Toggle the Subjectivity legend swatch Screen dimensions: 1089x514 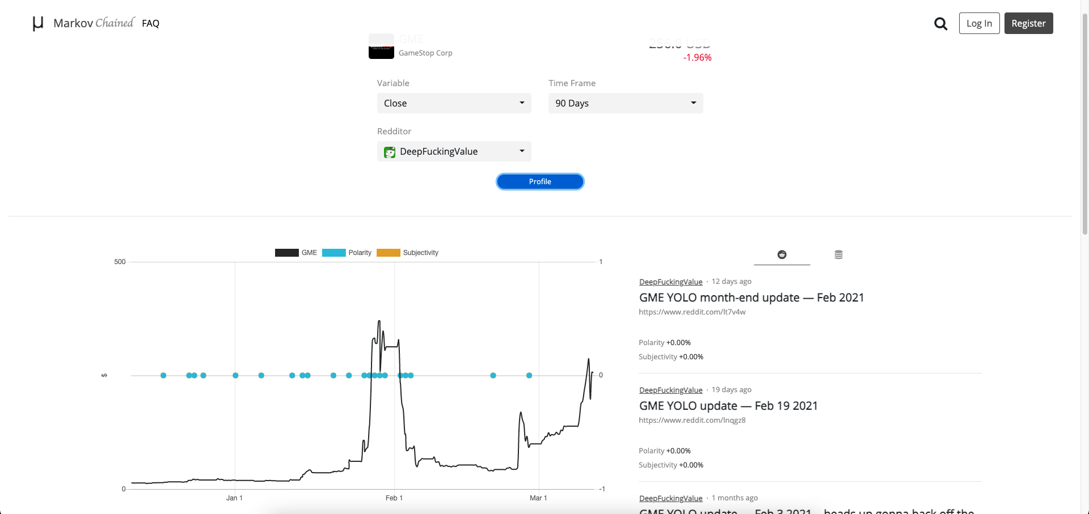tap(388, 253)
